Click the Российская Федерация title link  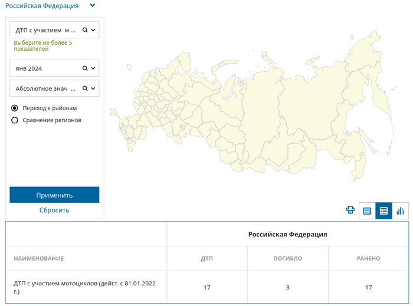tap(41, 5)
